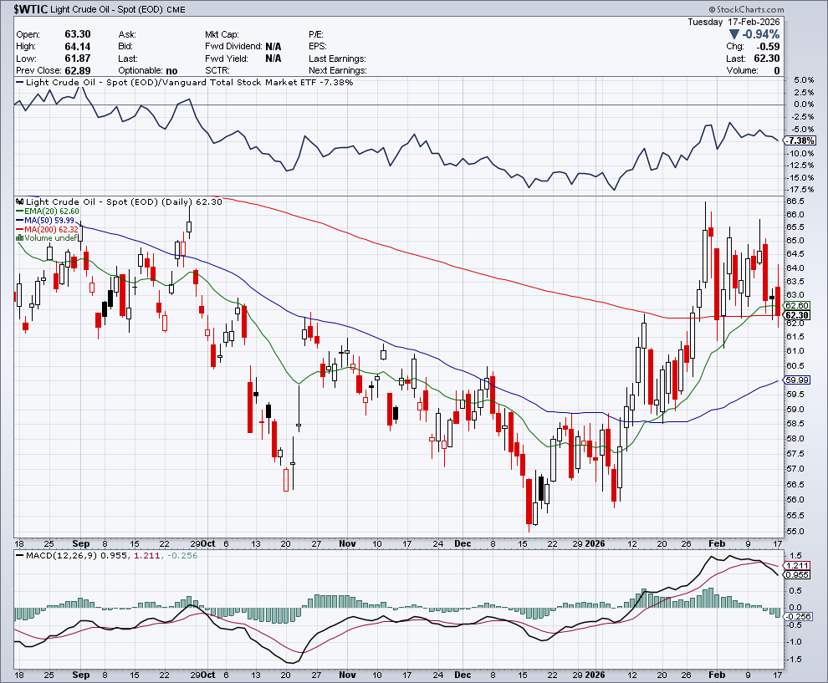
Task: Click the Sep label on price chart axis
Action: point(81,543)
